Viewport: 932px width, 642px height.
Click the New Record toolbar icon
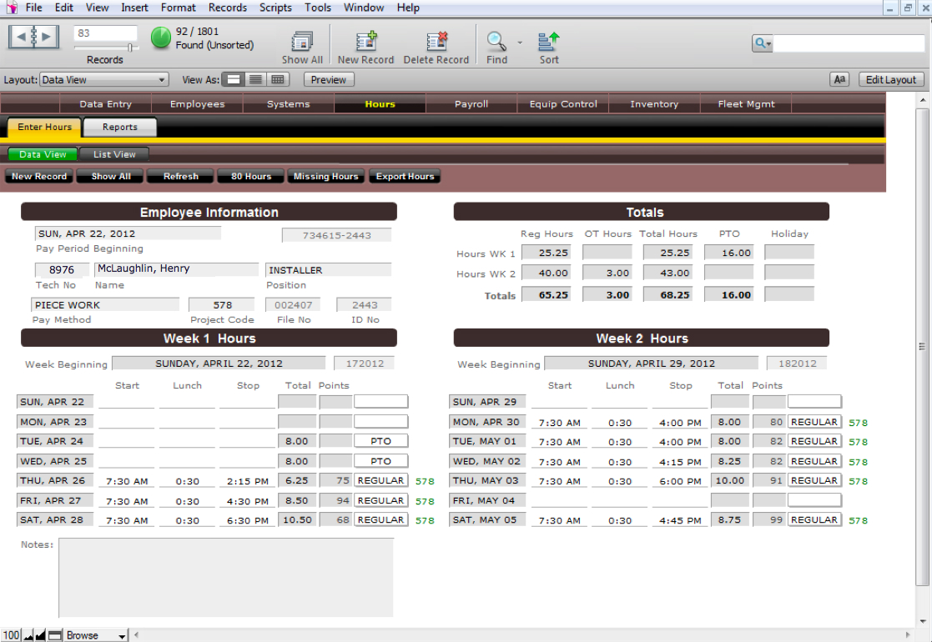pyautogui.click(x=365, y=42)
